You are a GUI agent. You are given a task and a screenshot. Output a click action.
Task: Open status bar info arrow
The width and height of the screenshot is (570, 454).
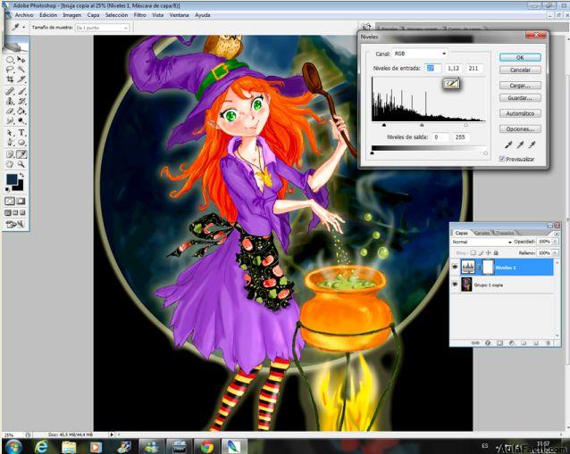pos(112,434)
